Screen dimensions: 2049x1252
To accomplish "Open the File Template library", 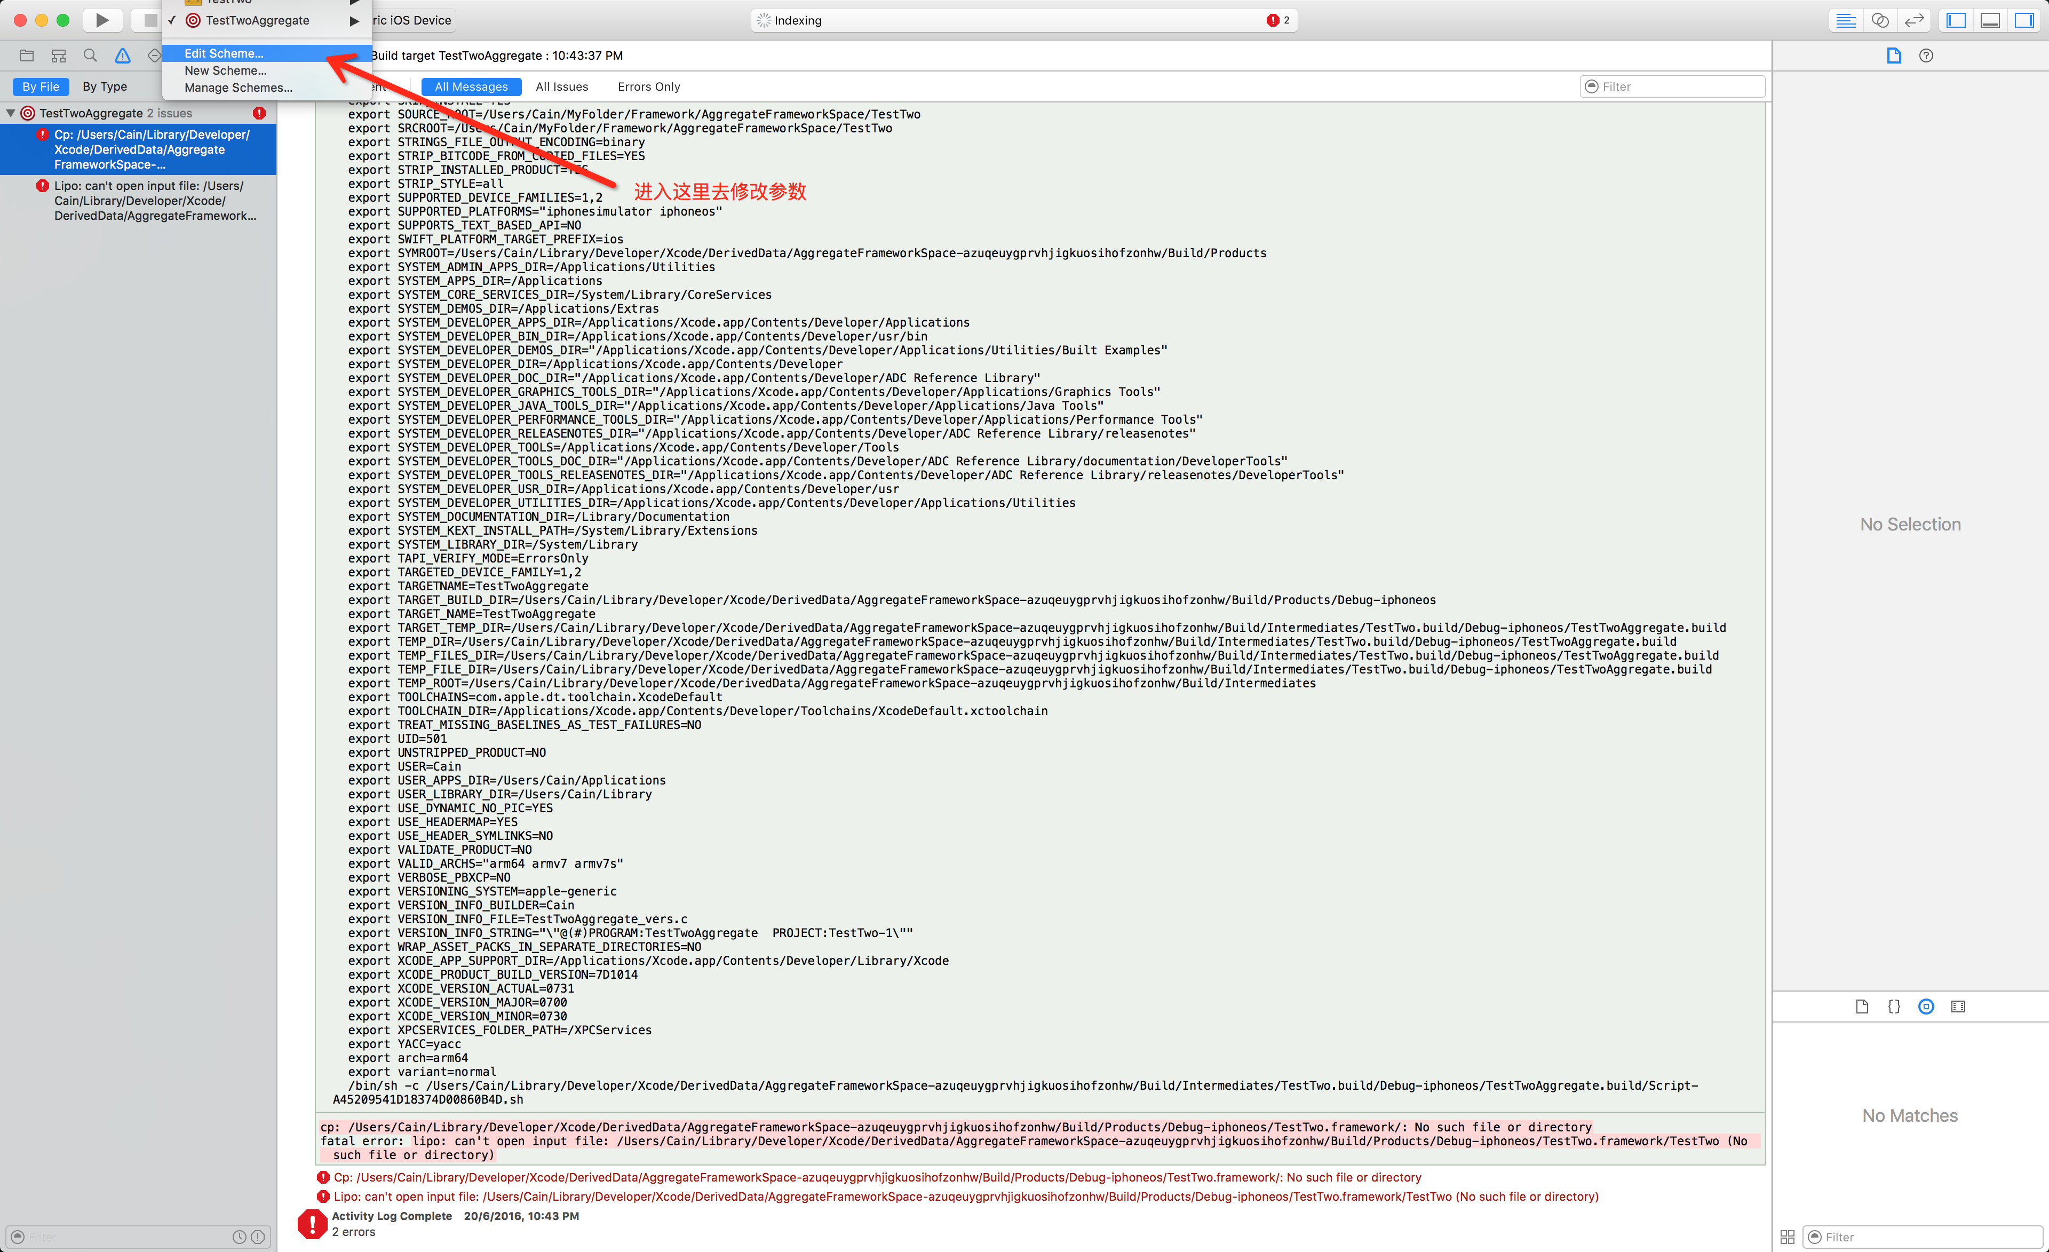I will (1862, 1007).
